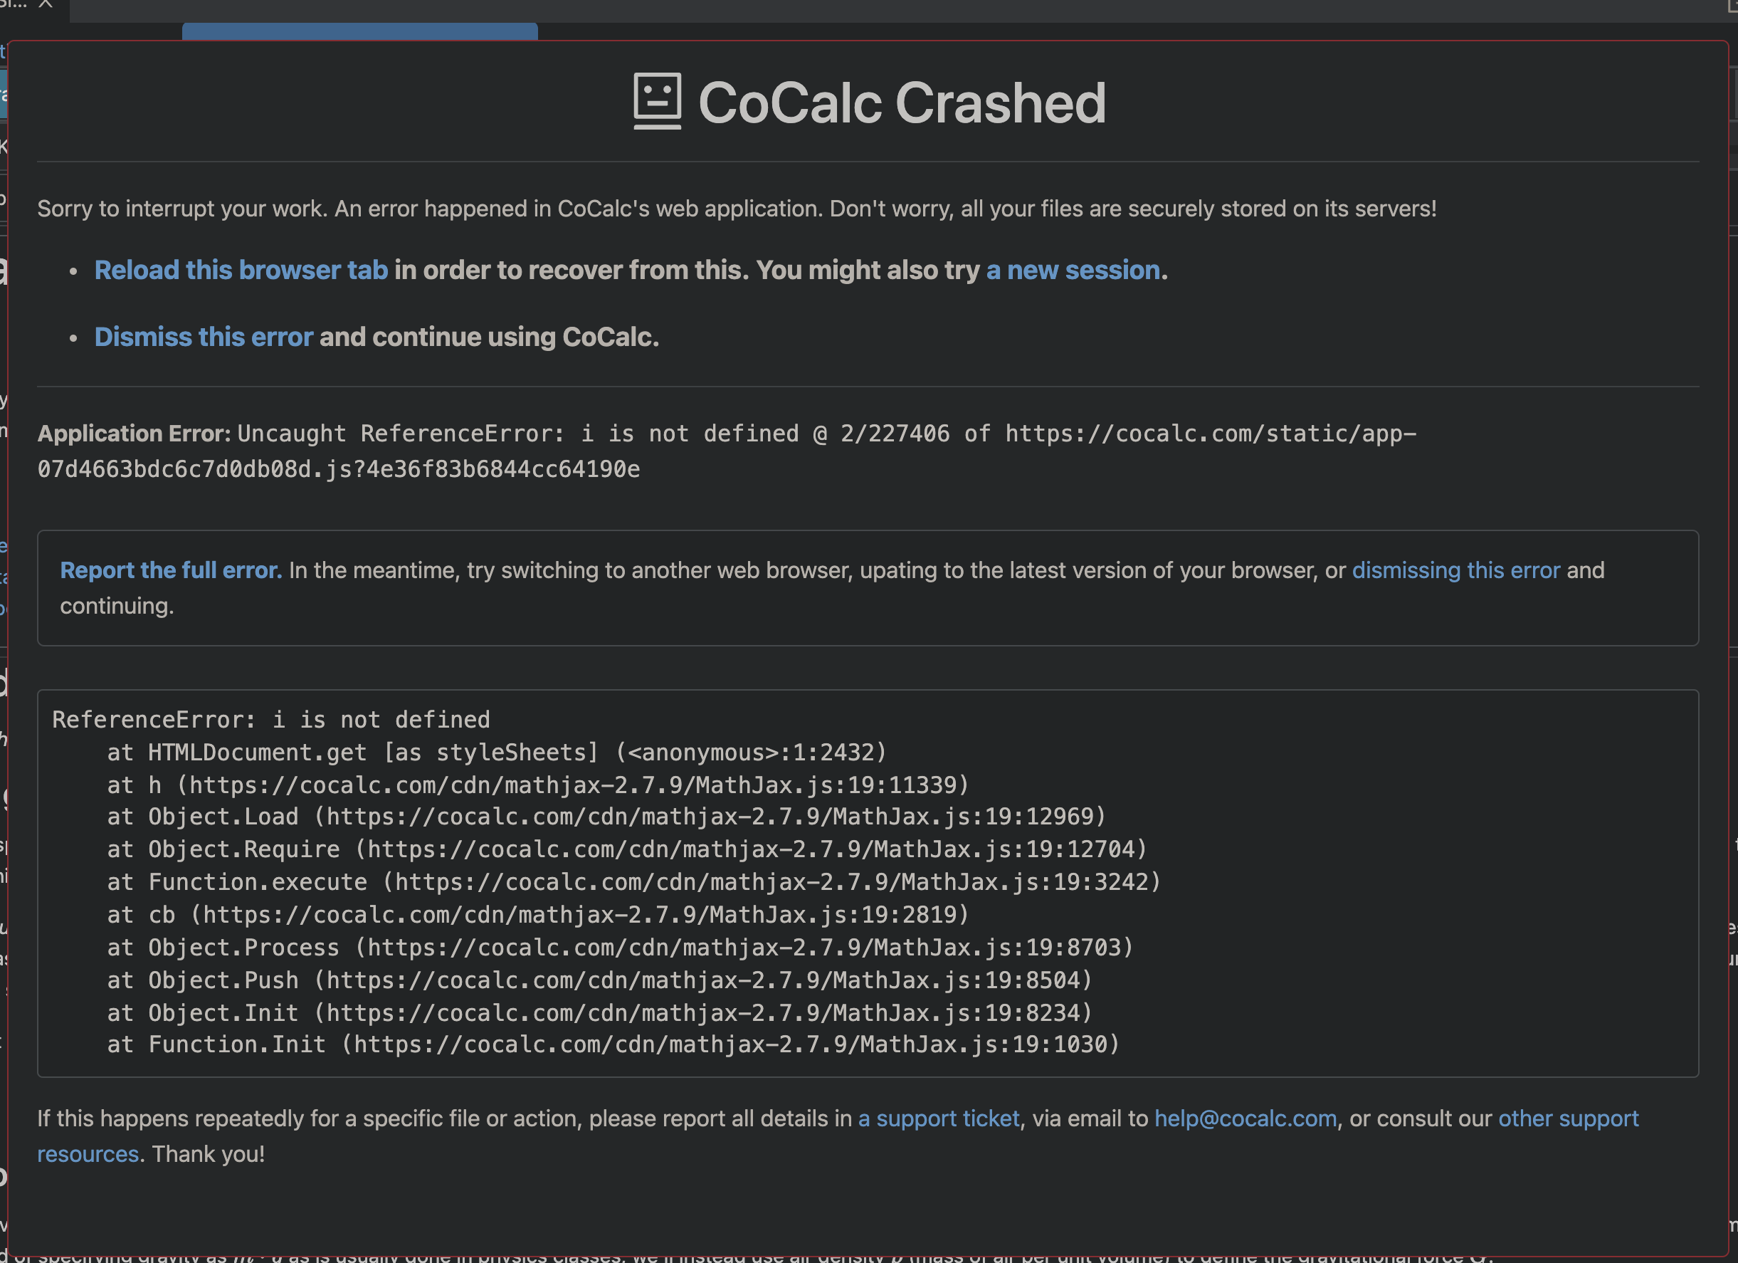Click the help@cocalc.com email link
The image size is (1738, 1263).
[1245, 1119]
